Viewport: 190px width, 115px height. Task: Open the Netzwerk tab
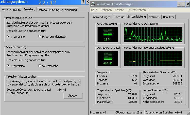pyautogui.click(x=154, y=17)
